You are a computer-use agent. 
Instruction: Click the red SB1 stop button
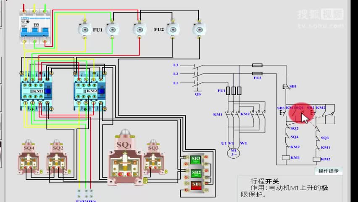pyautogui.click(x=196, y=186)
